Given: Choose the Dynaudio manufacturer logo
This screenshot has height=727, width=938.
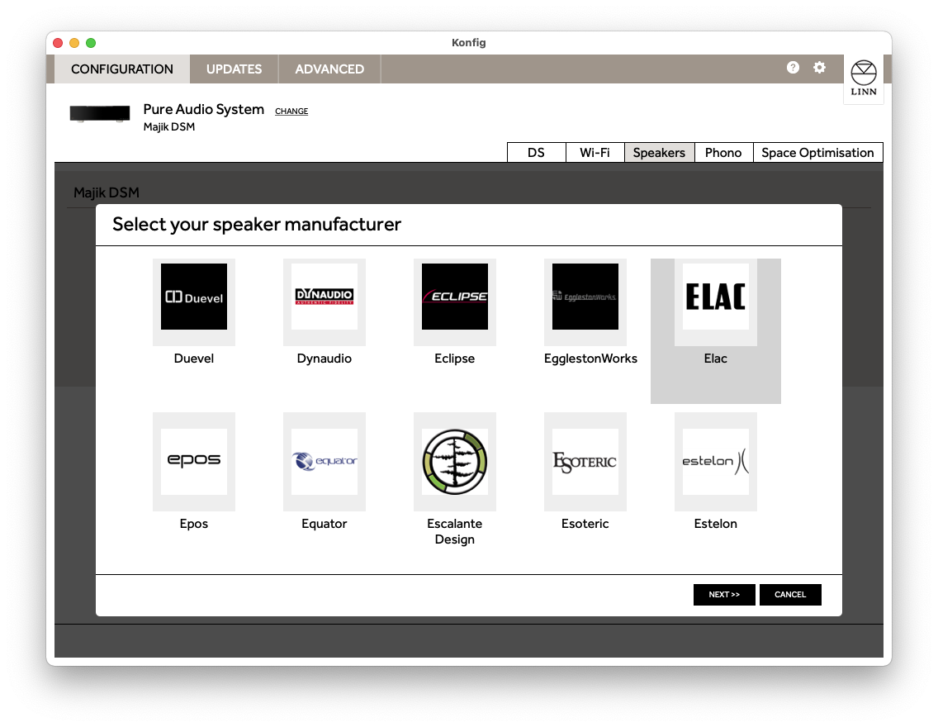Looking at the screenshot, I should pos(325,297).
